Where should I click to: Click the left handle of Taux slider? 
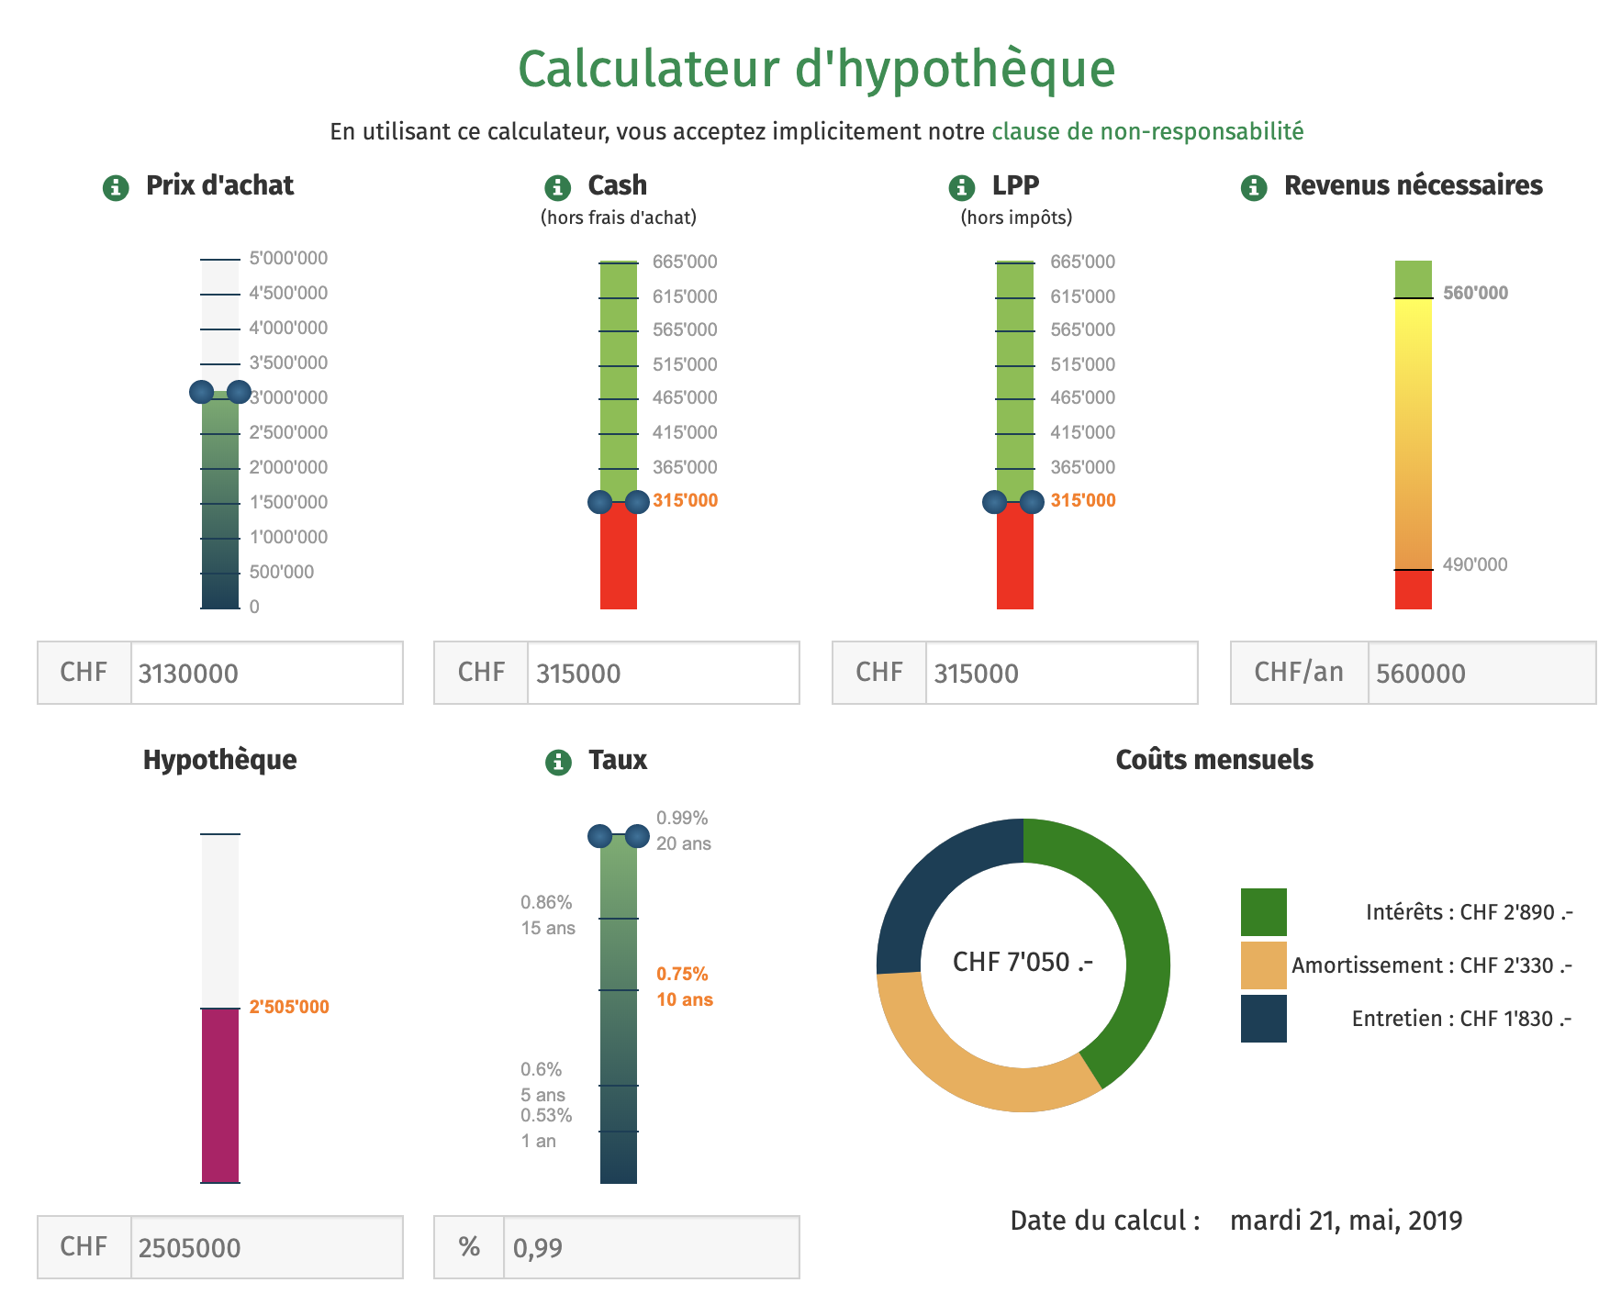(600, 836)
